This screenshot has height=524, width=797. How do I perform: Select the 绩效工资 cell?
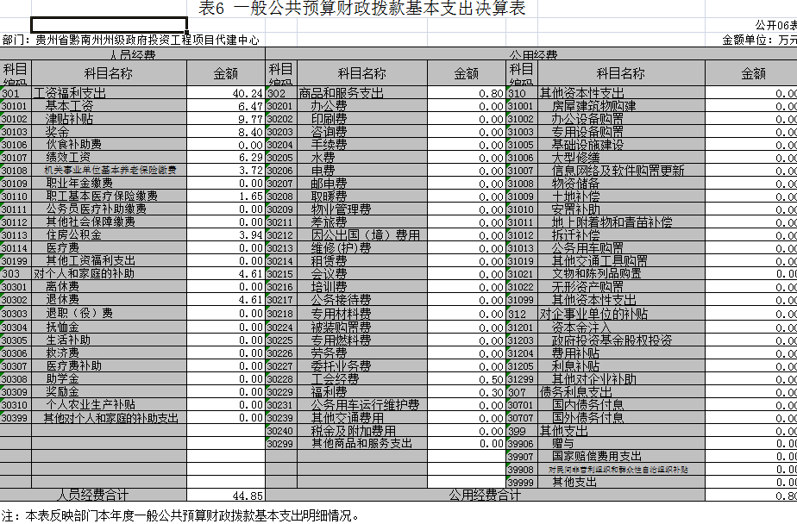click(x=110, y=158)
